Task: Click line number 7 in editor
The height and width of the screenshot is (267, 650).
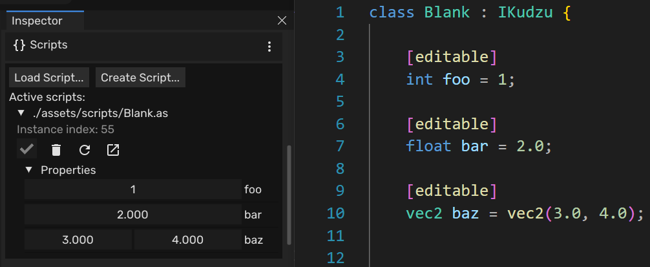Action: tap(340, 146)
